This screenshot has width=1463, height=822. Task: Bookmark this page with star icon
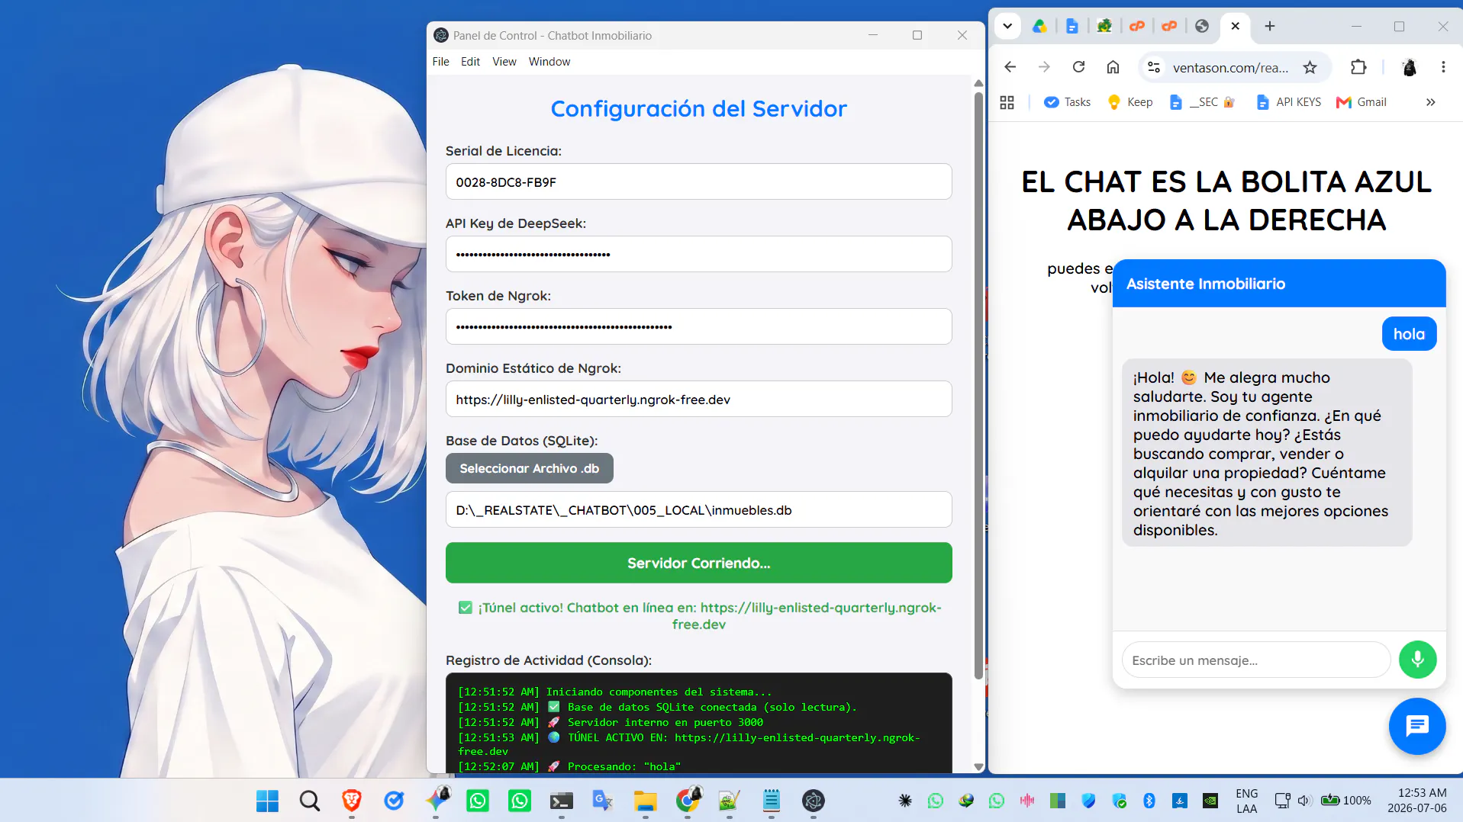tap(1310, 67)
